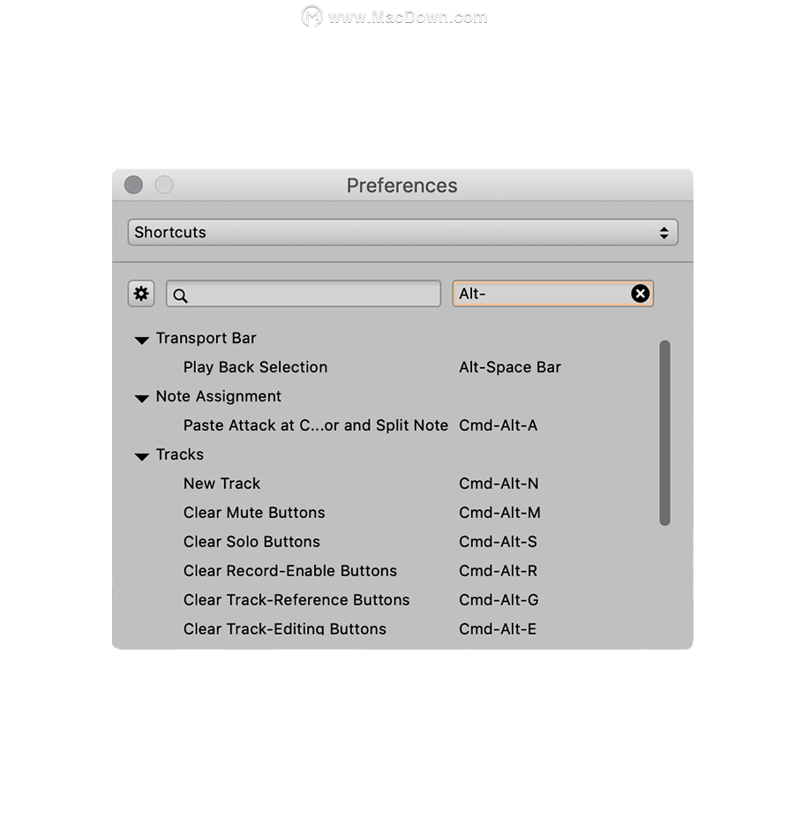788x834 pixels.
Task: Select the Clear Mute Buttons entry
Action: (x=254, y=513)
